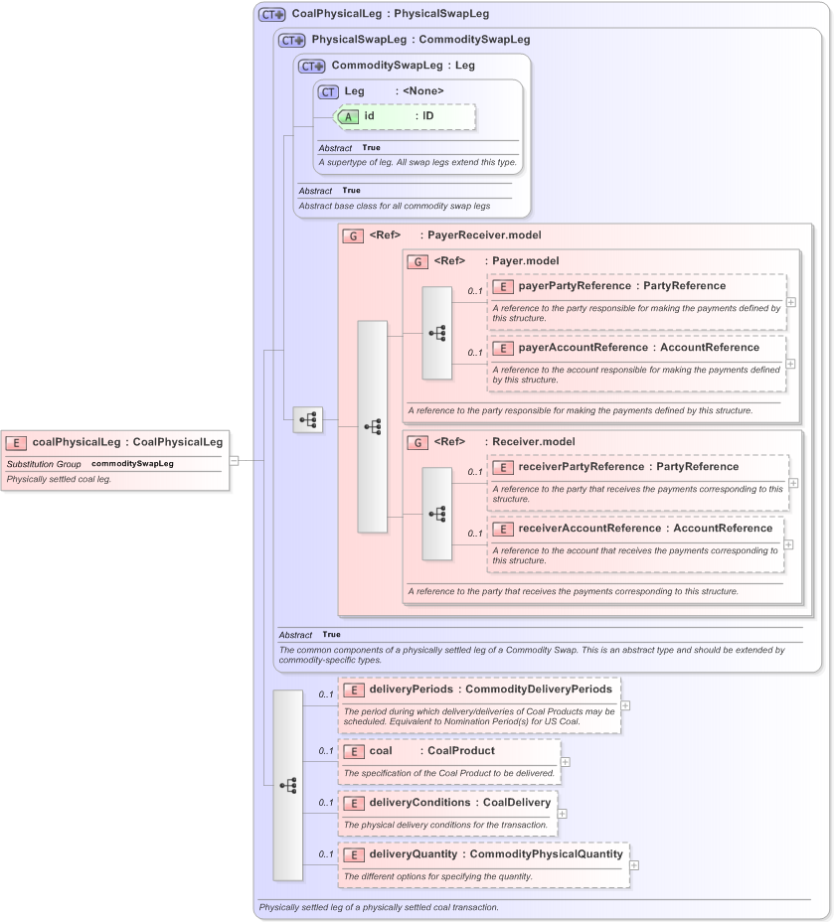Click the id : ID attribute label
Image resolution: width=834 pixels, height=922 pixels.
pos(399,116)
